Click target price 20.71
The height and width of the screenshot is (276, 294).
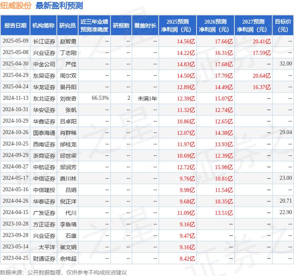pos(286,201)
